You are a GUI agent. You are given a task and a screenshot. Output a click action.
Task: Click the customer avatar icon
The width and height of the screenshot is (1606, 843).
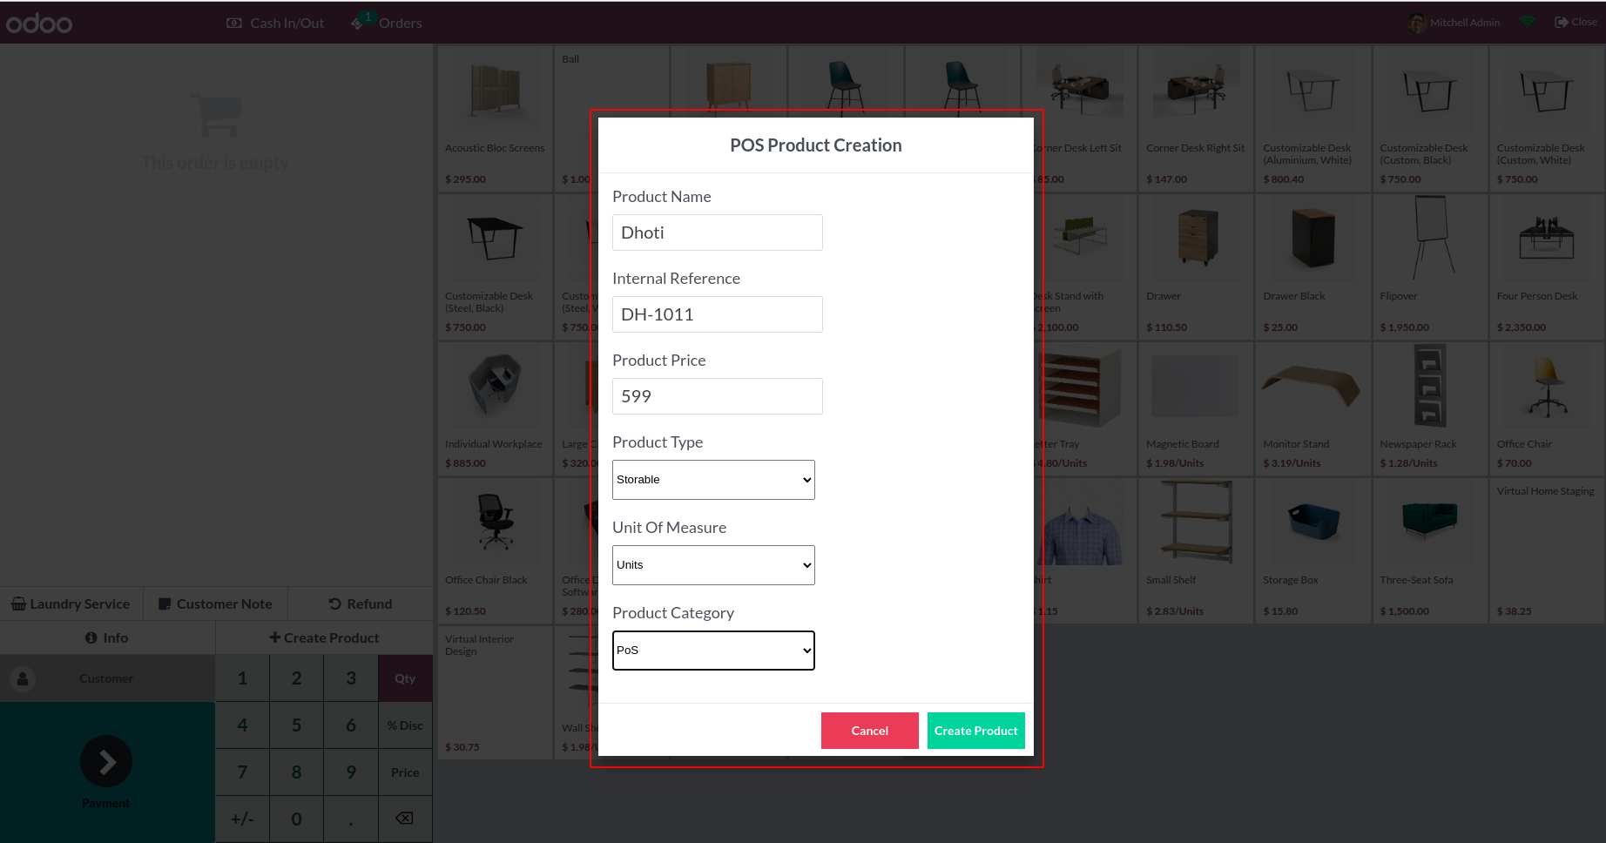click(x=24, y=678)
